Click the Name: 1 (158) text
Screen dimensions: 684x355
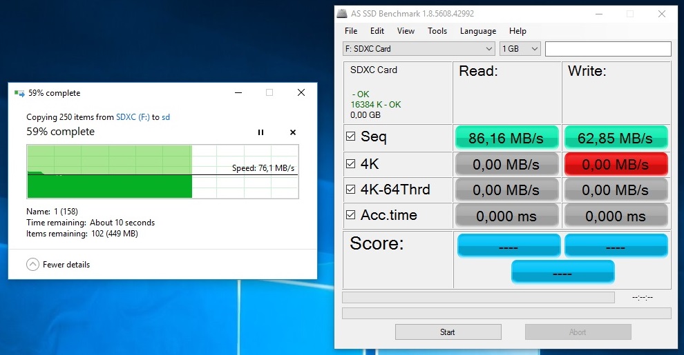pos(52,212)
